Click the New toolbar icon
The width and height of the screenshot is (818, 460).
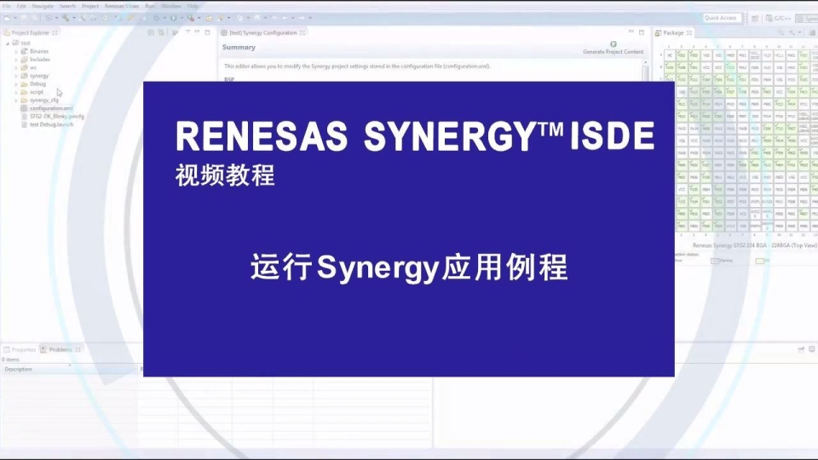coord(7,18)
